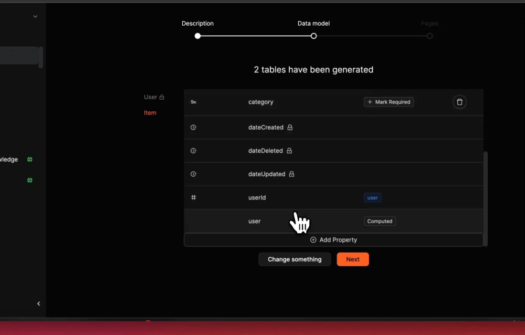Click the Change something button
Image resolution: width=525 pixels, height=335 pixels.
pyautogui.click(x=295, y=259)
